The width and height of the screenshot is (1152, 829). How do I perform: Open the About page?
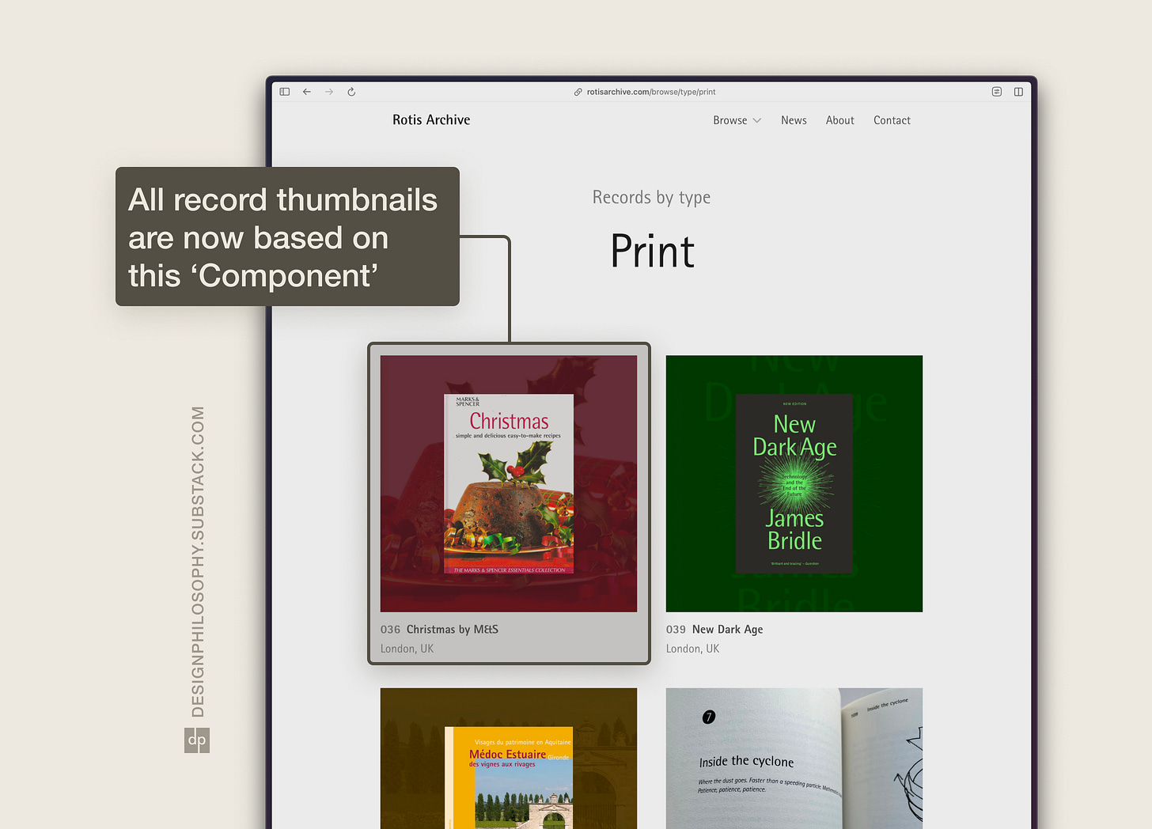839,120
